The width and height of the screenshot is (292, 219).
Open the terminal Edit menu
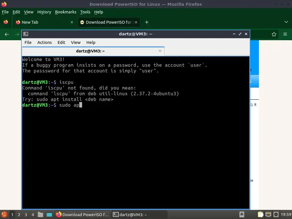click(x=61, y=42)
